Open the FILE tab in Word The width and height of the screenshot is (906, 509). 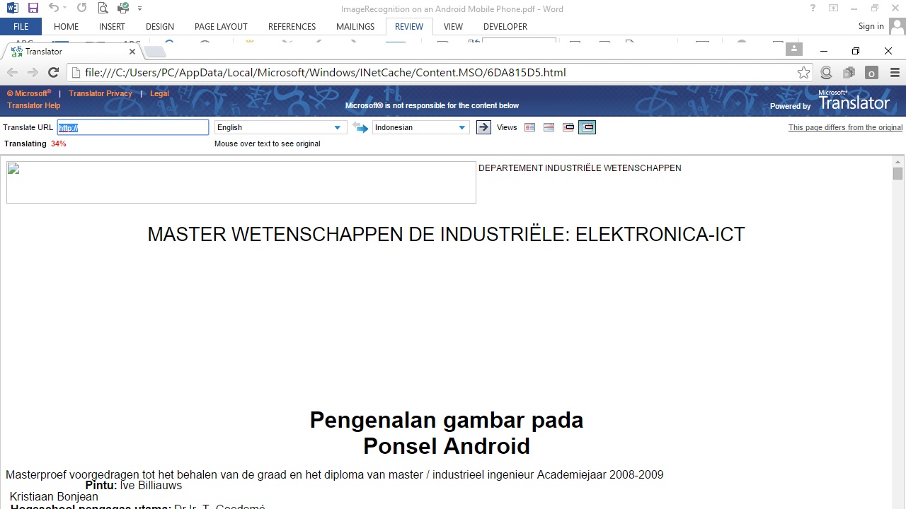click(x=21, y=26)
